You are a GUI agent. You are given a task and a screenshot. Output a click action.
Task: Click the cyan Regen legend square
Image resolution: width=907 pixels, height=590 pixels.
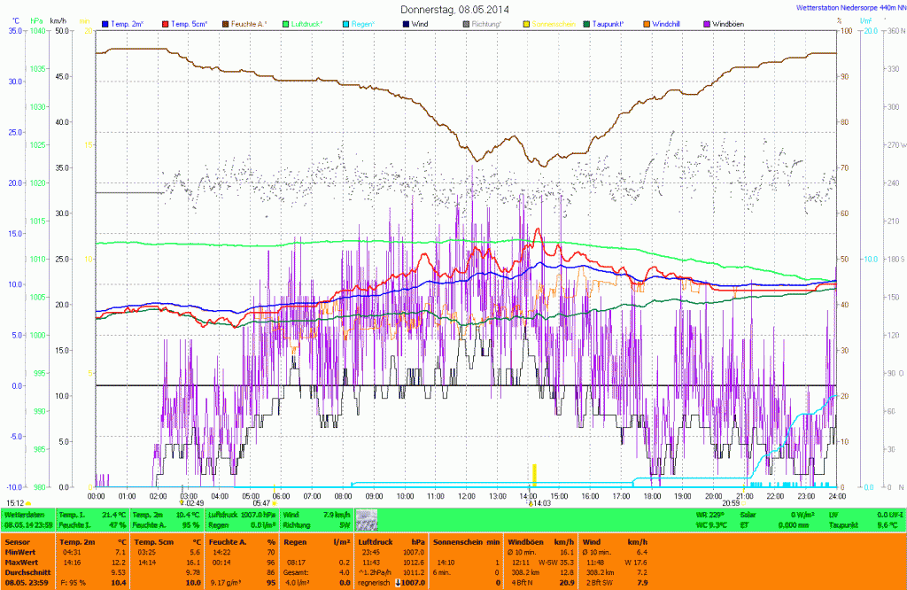coord(345,24)
